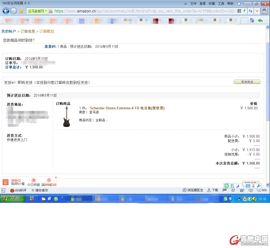The image size is (270, 248).
Task: Click the 今日特惠 deals button
Action: point(33,183)
